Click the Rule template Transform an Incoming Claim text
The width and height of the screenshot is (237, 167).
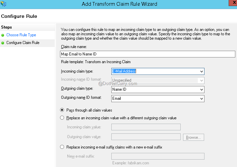point(96,62)
